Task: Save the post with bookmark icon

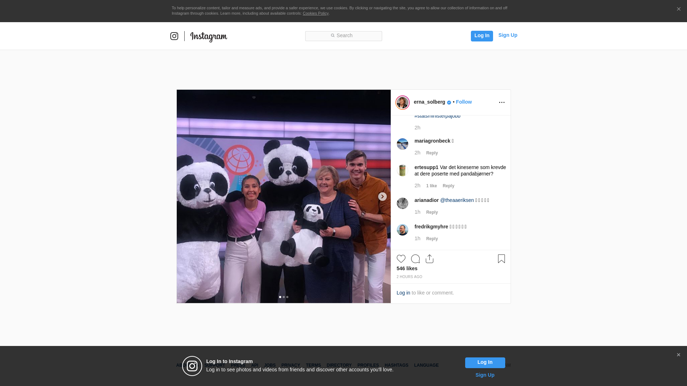Action: tap(501, 259)
